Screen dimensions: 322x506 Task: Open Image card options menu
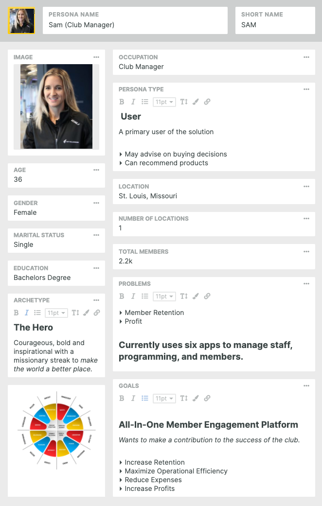pyautogui.click(x=96, y=57)
